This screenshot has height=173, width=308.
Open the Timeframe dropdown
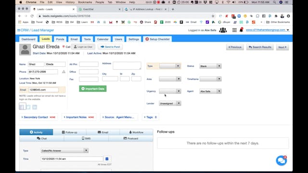210,79
